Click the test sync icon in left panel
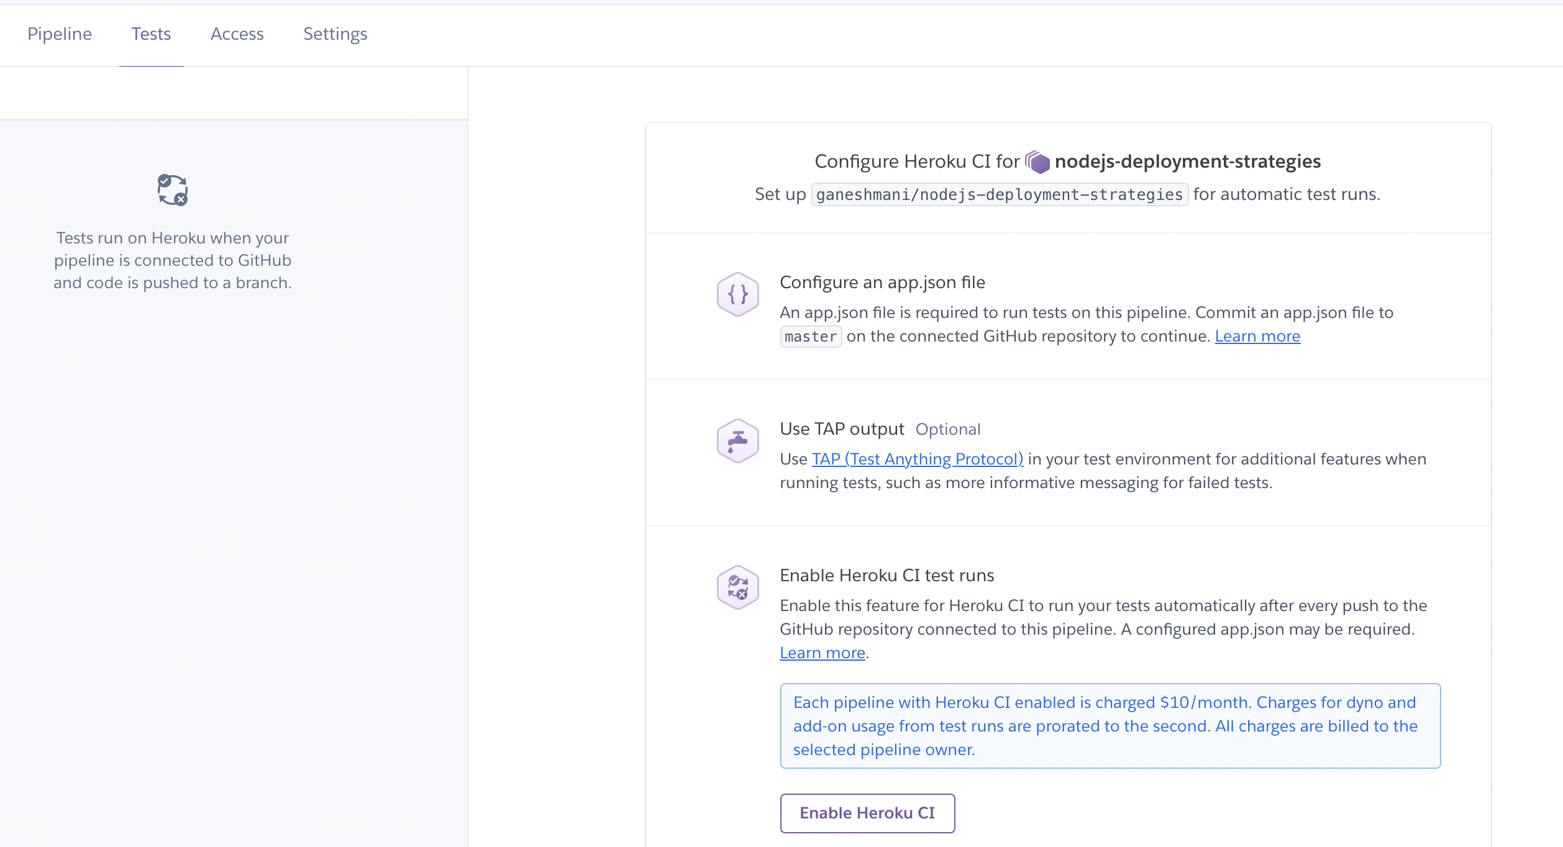The image size is (1563, 847). click(172, 190)
